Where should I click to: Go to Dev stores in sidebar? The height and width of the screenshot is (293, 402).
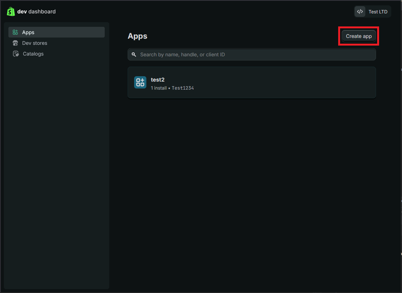[x=35, y=43]
